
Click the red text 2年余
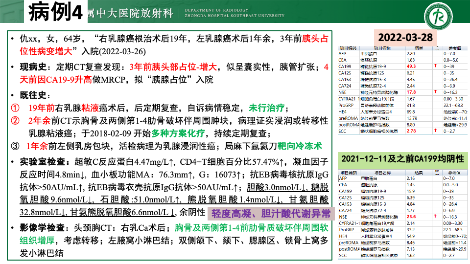(x=40, y=121)
